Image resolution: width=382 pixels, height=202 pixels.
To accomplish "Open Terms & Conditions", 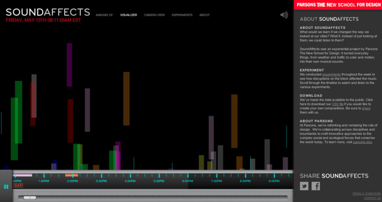I will pyautogui.click(x=366, y=194).
